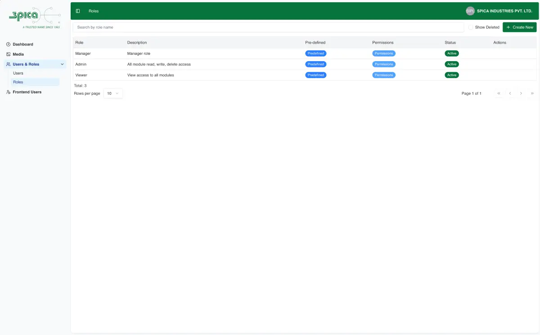Go to the first page using double-left arrow
The height and width of the screenshot is (335, 540).
click(x=499, y=93)
